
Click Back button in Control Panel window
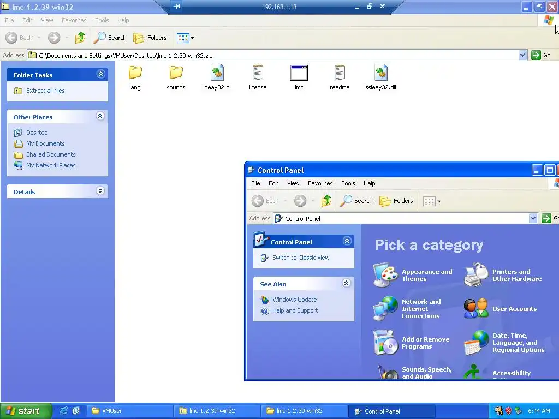[265, 201]
